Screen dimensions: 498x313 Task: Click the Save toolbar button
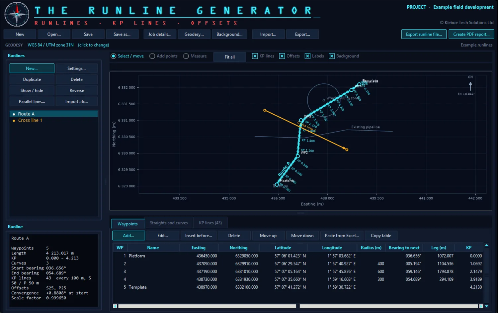88,34
